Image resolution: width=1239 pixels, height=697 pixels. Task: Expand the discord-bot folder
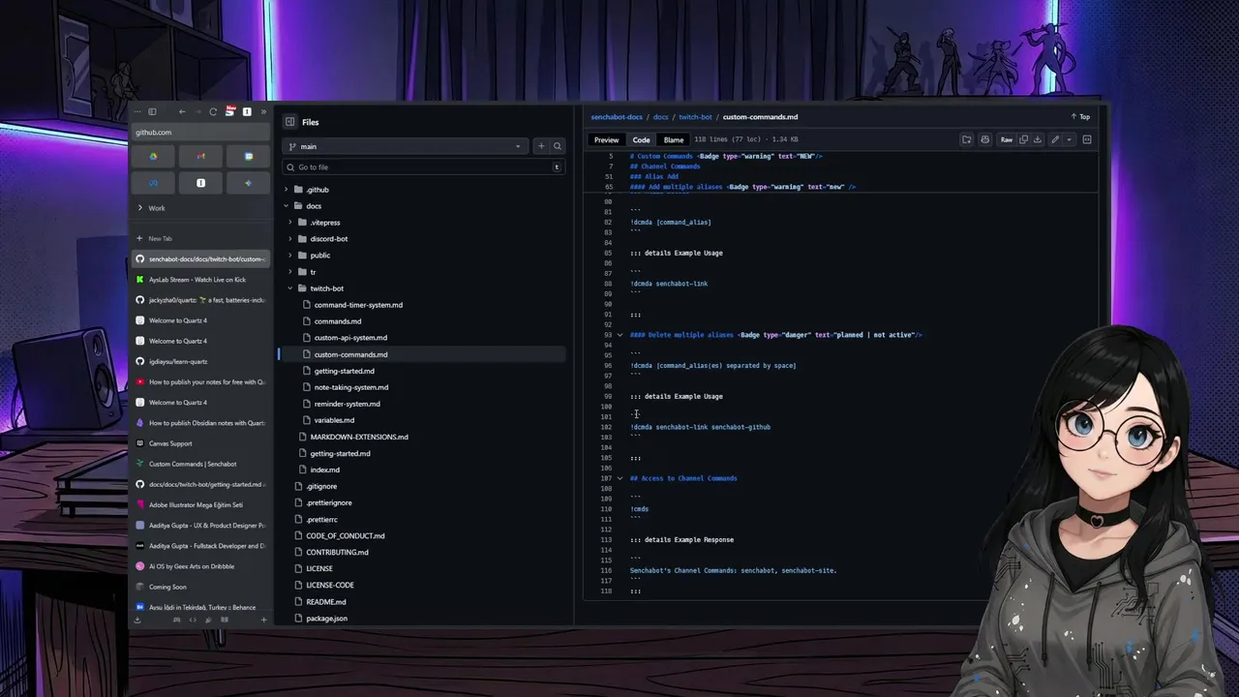pos(290,239)
